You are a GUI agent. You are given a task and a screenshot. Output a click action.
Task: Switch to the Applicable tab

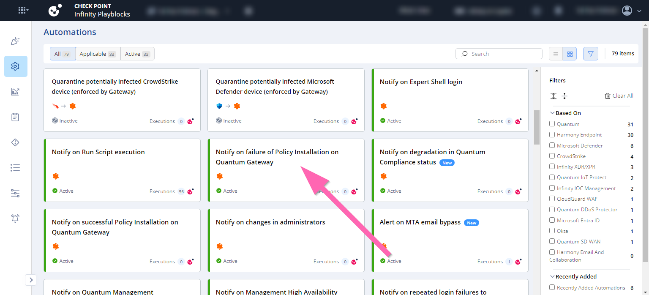97,54
